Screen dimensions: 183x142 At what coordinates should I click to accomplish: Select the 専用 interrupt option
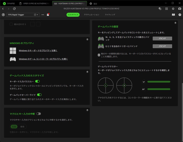coord(22,126)
